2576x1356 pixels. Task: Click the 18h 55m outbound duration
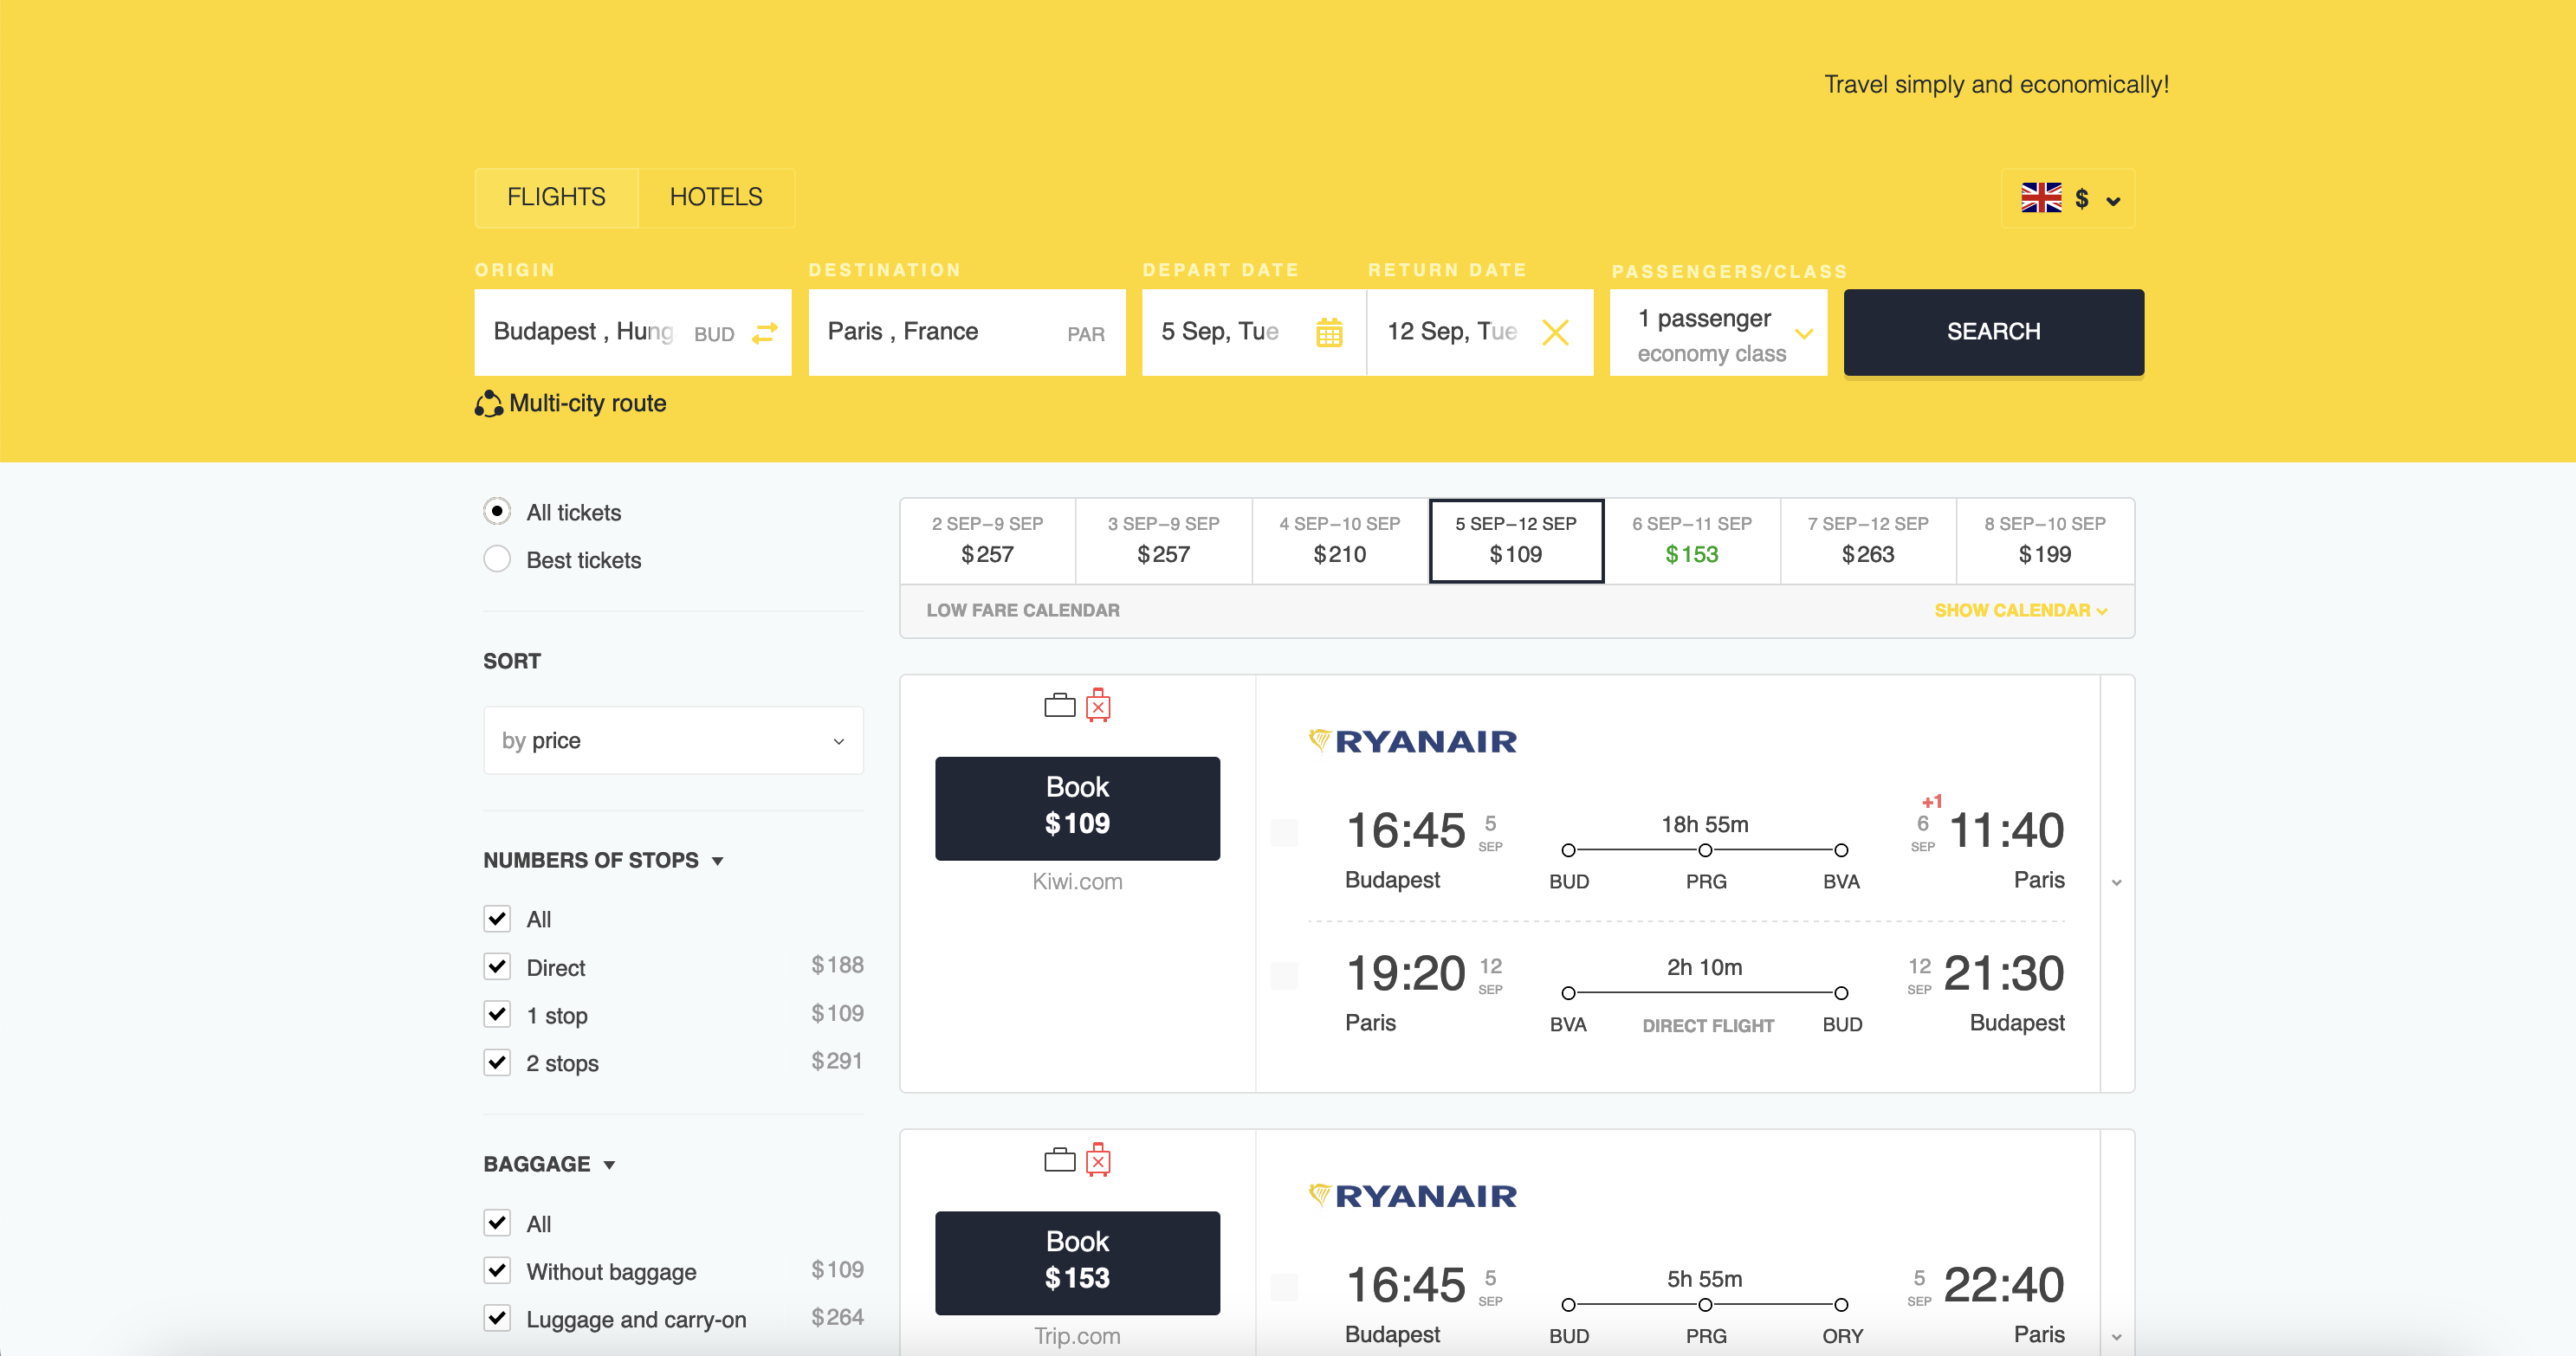pos(1704,824)
